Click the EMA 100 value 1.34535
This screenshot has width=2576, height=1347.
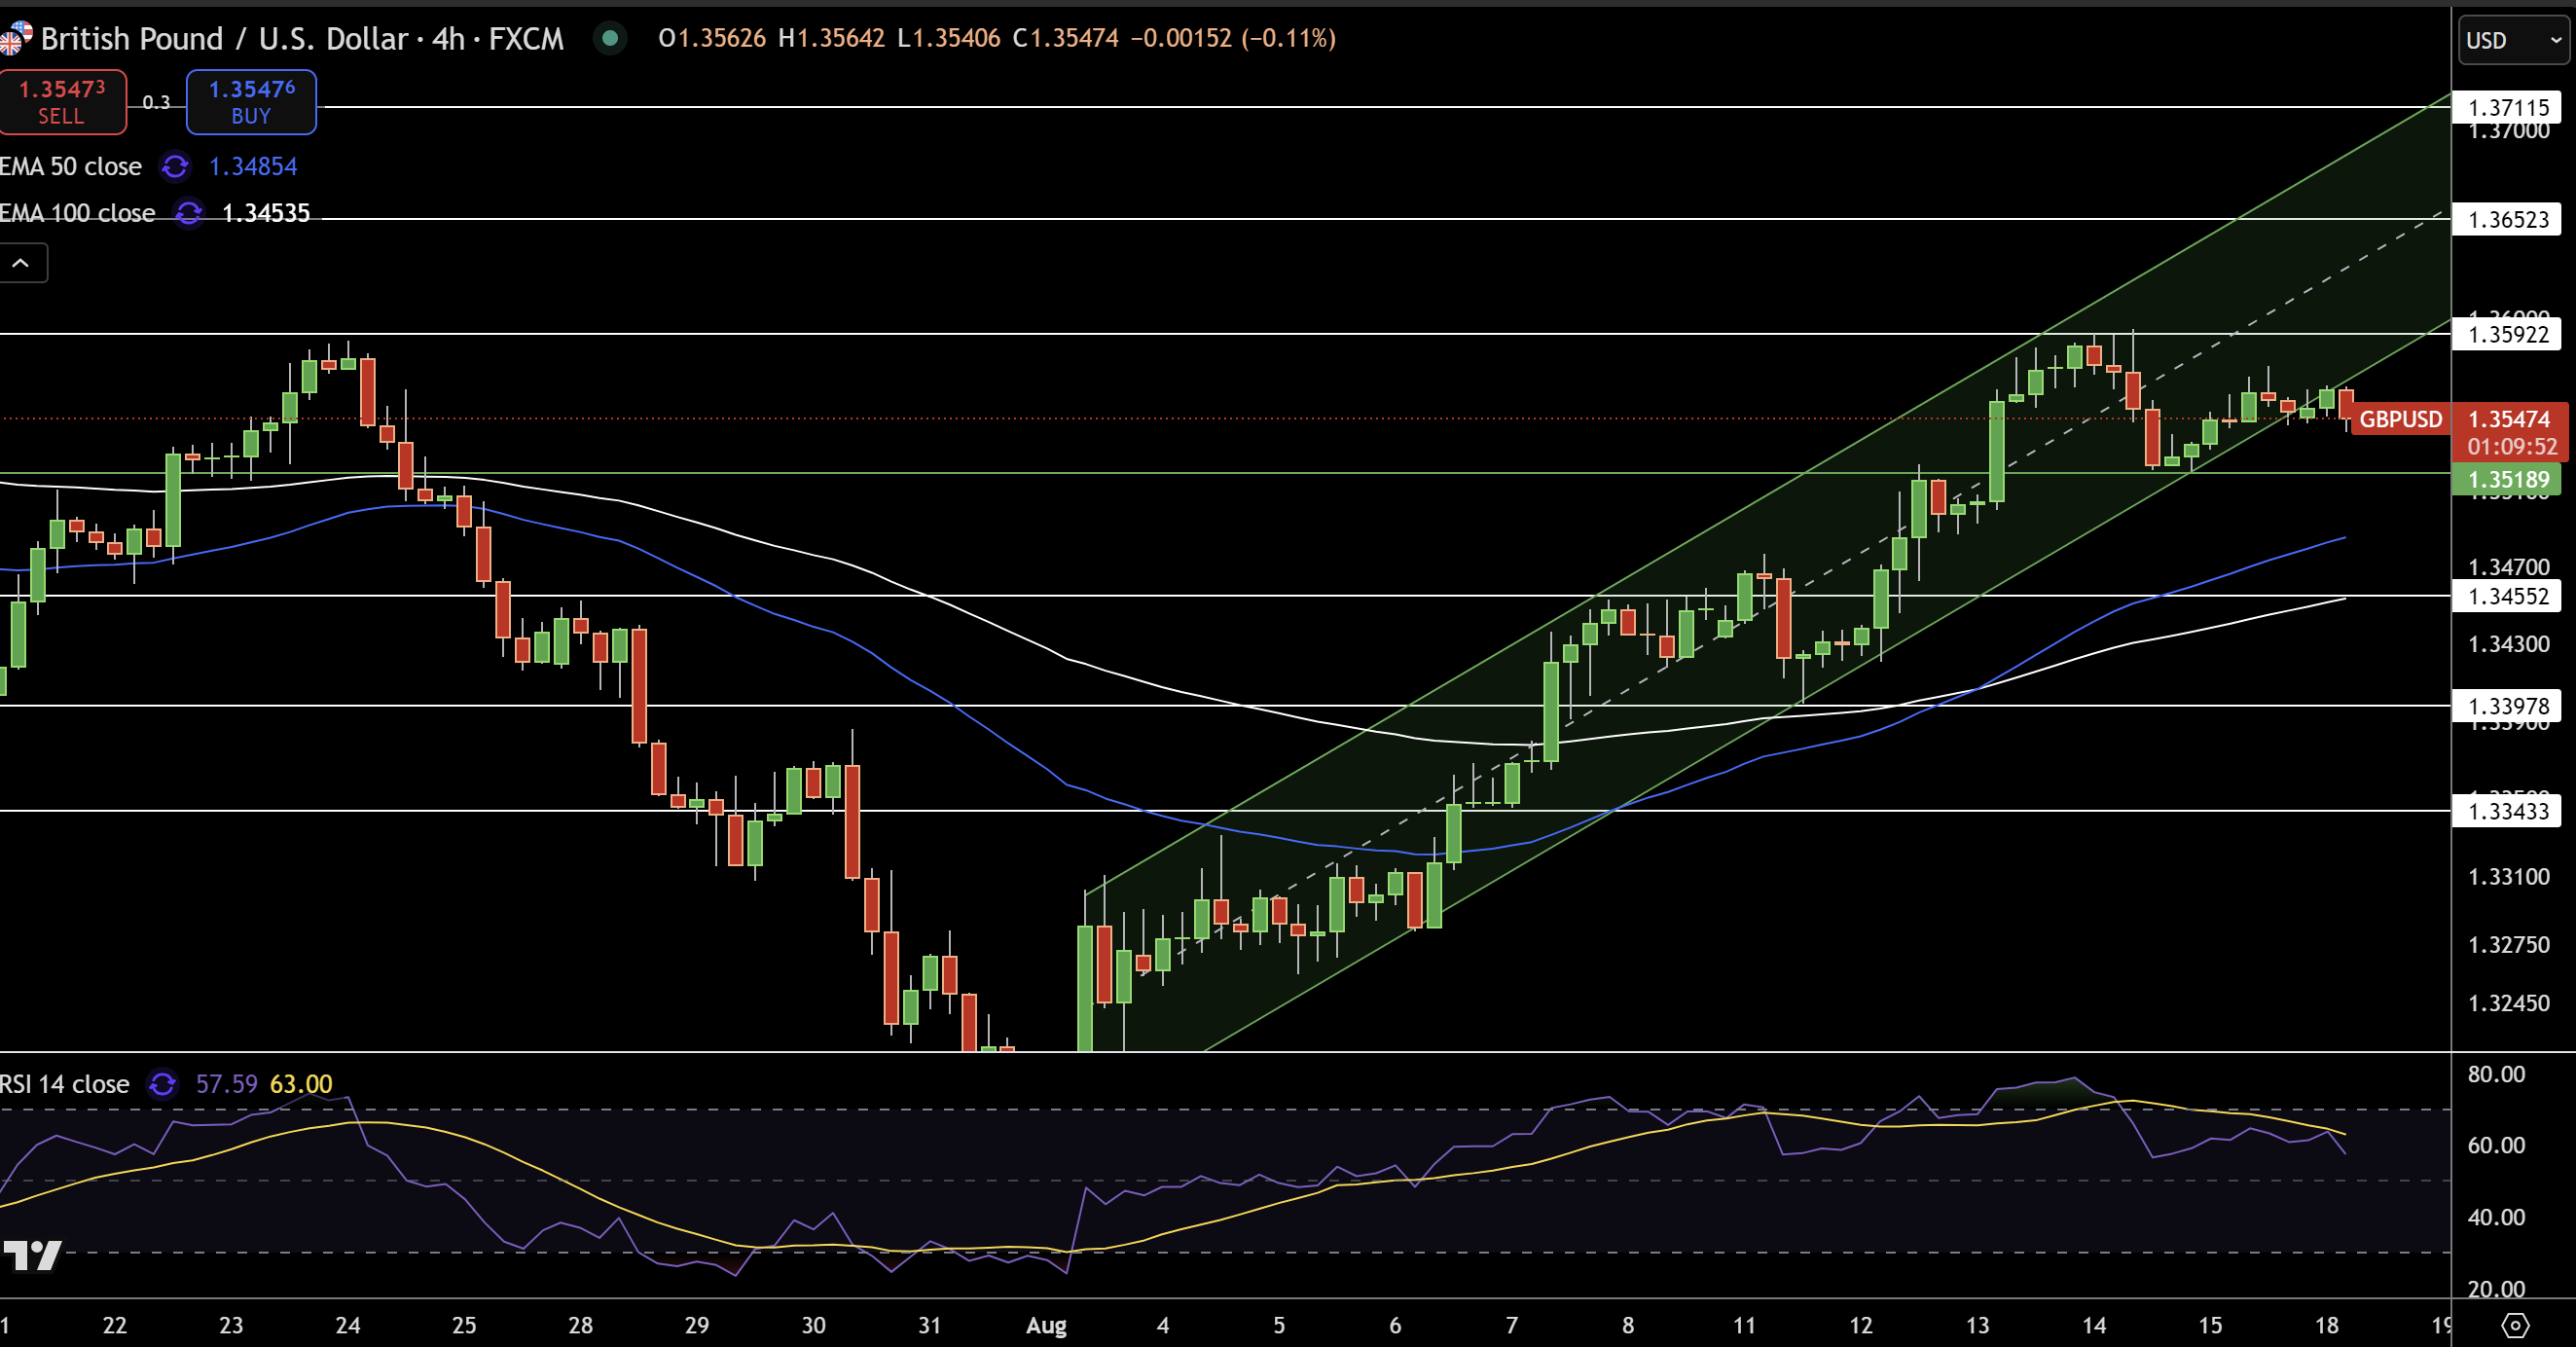266,213
